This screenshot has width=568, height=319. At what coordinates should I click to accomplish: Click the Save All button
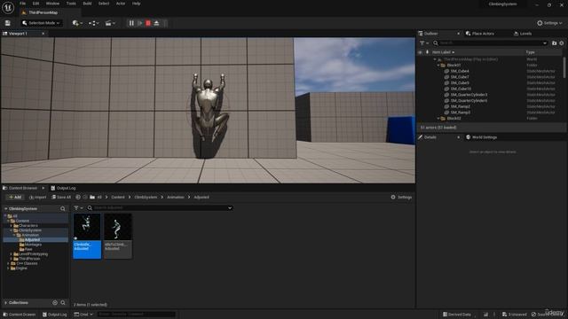[x=61, y=198]
